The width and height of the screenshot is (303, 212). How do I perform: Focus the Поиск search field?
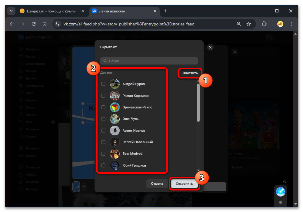149,61
